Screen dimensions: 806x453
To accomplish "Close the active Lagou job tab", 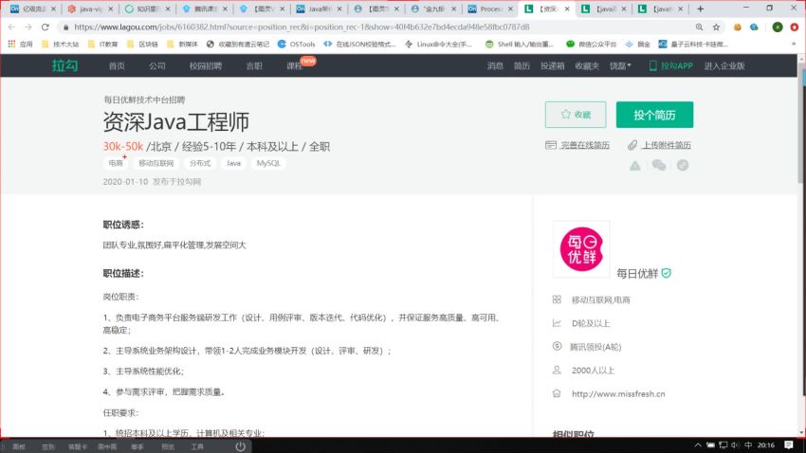I will [567, 9].
